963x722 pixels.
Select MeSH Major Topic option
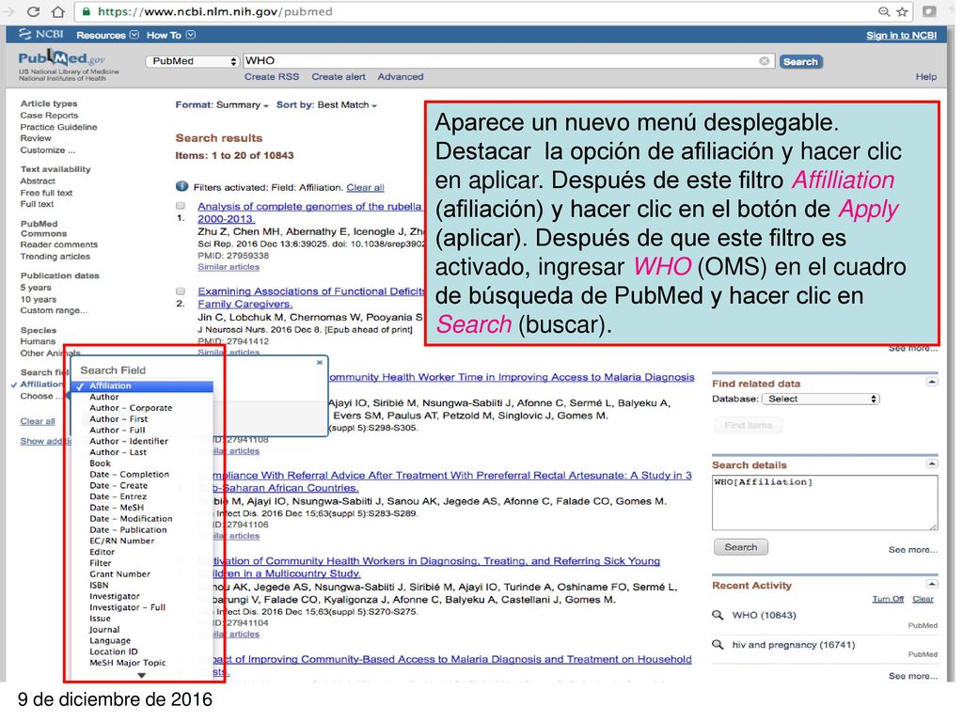point(128,663)
